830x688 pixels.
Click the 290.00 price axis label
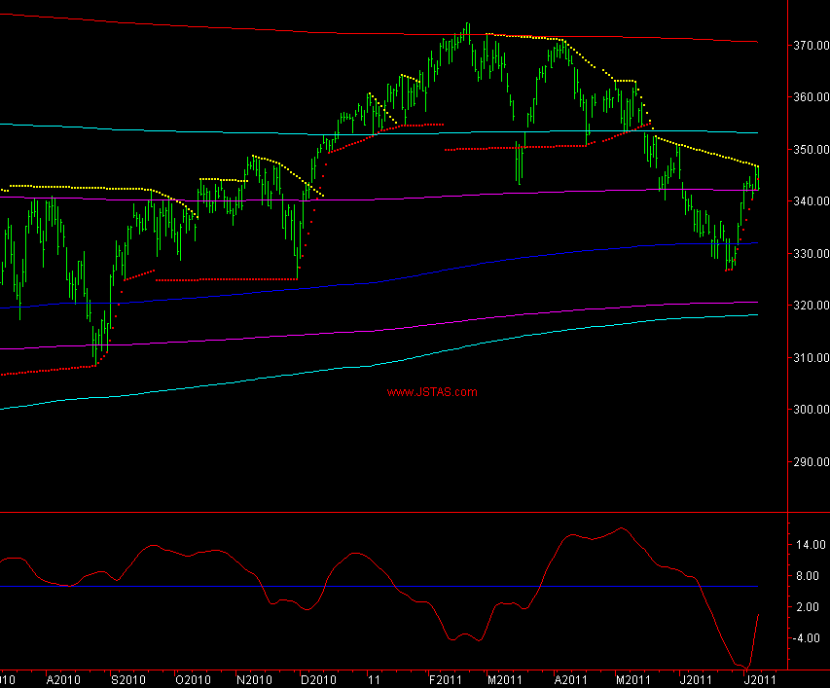tap(810, 462)
